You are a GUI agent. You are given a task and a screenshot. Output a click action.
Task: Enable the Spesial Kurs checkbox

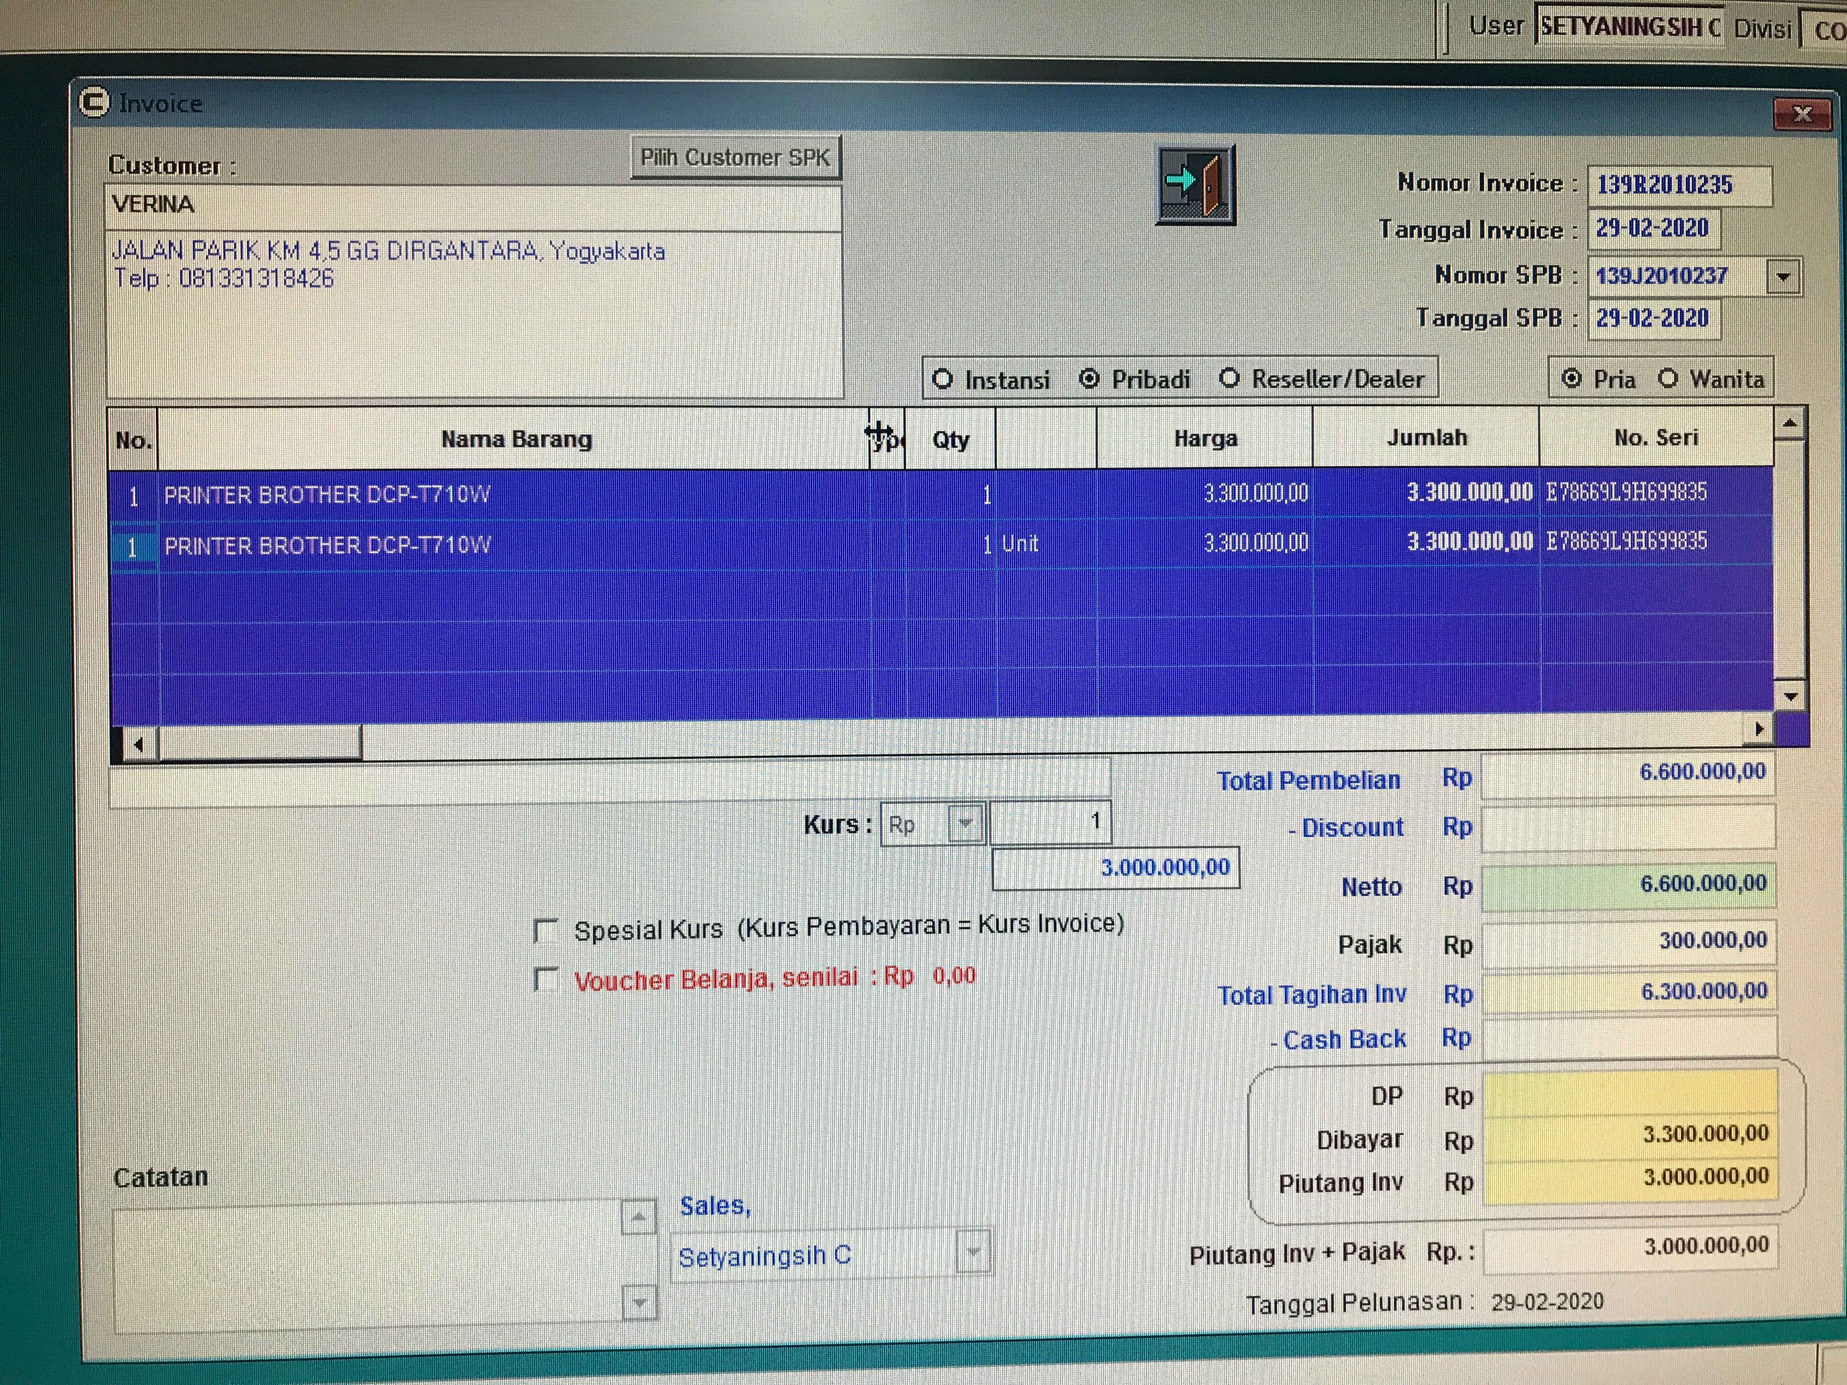546,930
